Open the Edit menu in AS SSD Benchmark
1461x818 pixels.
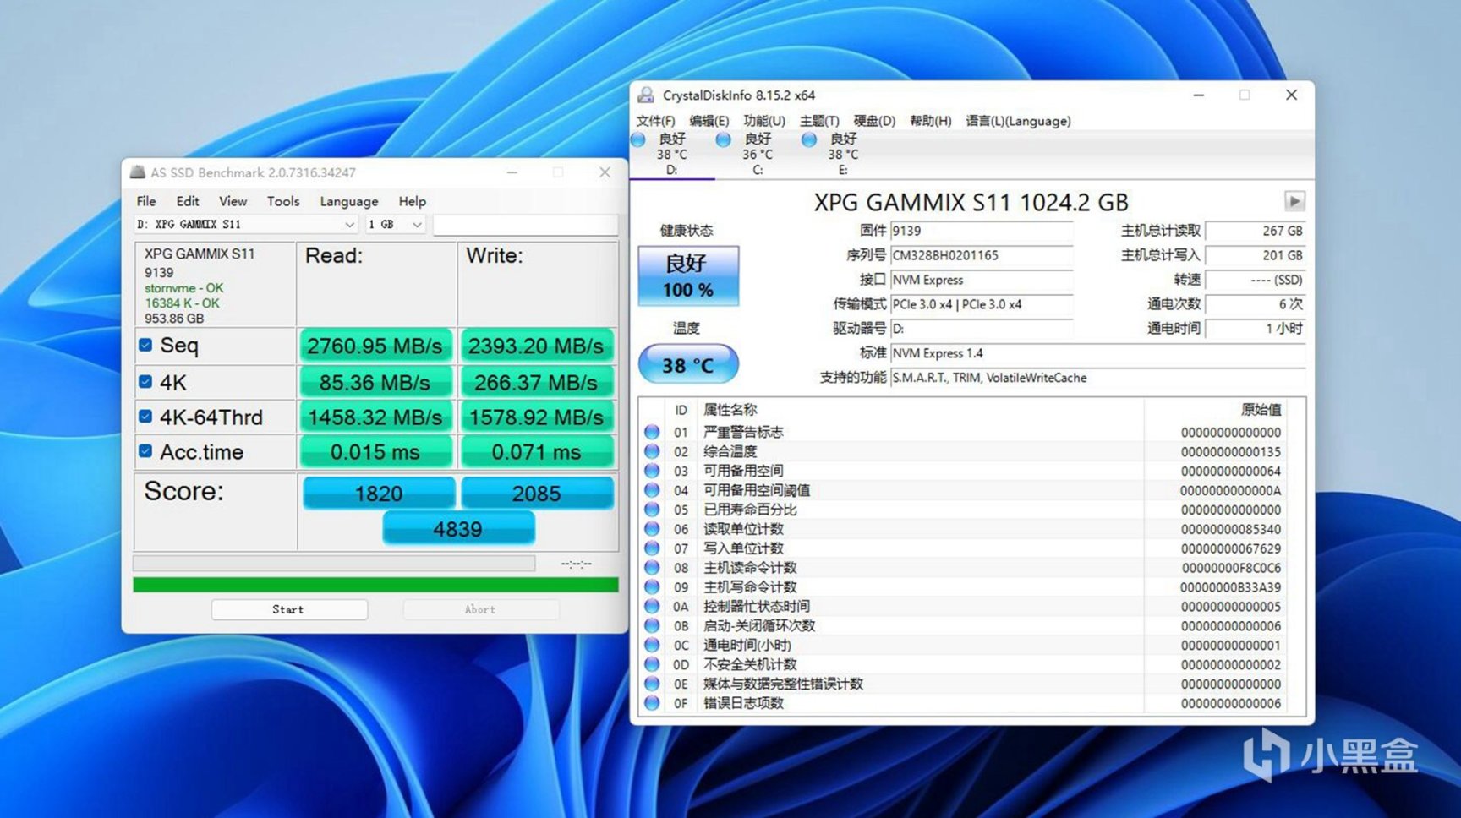pos(188,201)
